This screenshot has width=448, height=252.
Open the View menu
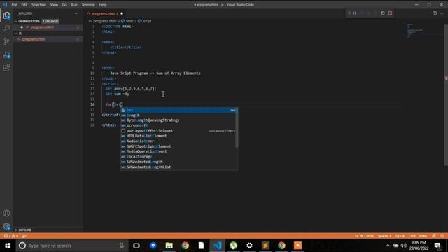pos(54,5)
